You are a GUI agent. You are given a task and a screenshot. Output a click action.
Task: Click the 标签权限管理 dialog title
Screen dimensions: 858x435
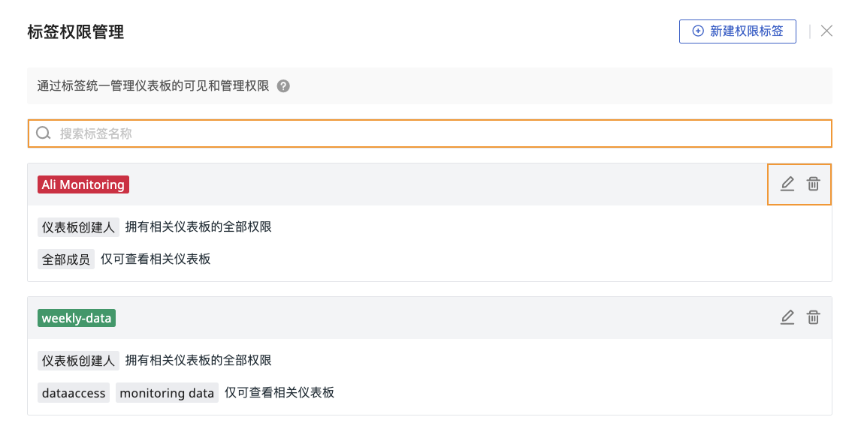coord(76,31)
